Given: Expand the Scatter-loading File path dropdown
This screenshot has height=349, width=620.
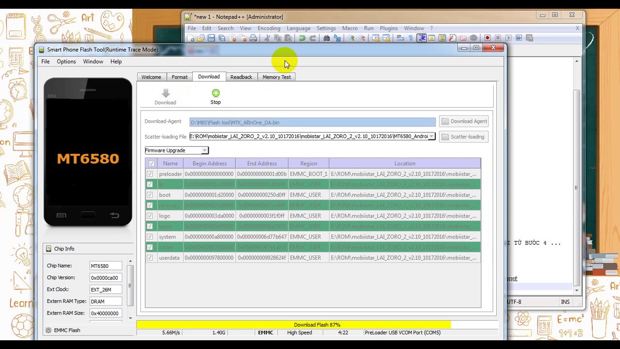Looking at the screenshot, I should [x=431, y=137].
